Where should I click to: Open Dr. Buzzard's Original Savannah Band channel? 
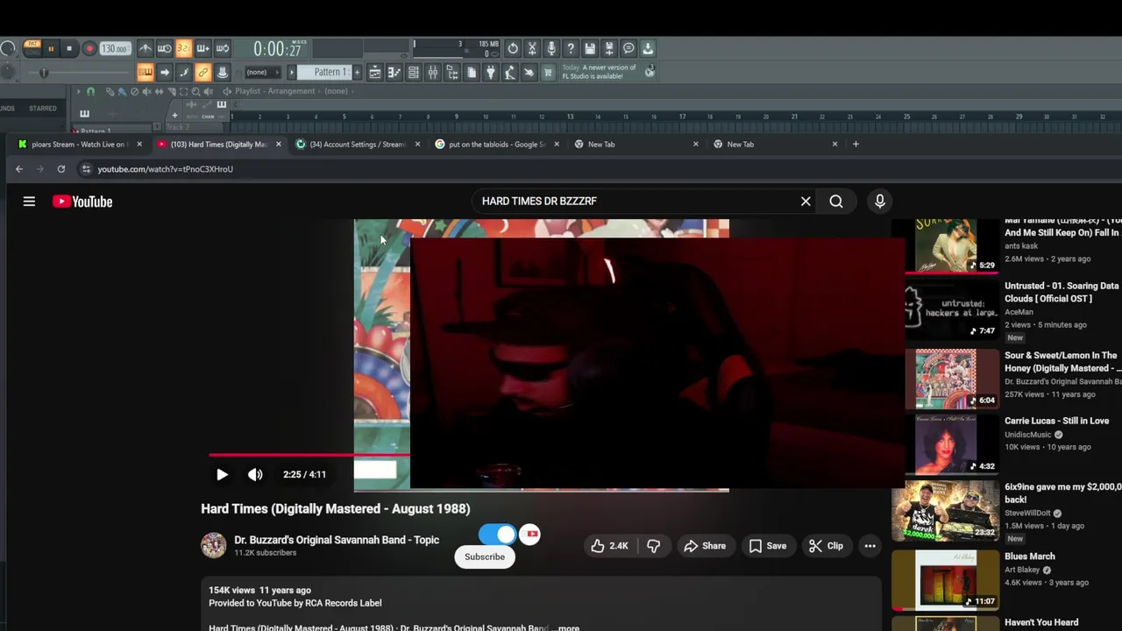337,540
